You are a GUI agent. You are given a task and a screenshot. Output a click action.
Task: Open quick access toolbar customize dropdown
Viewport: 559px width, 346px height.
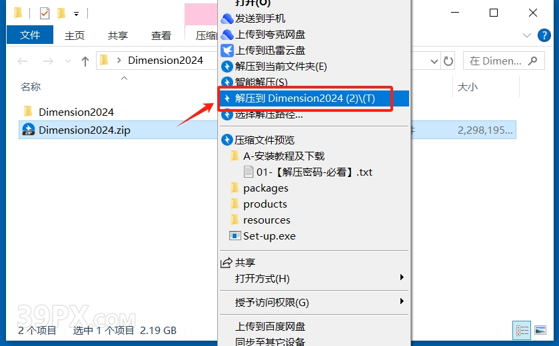coord(76,14)
